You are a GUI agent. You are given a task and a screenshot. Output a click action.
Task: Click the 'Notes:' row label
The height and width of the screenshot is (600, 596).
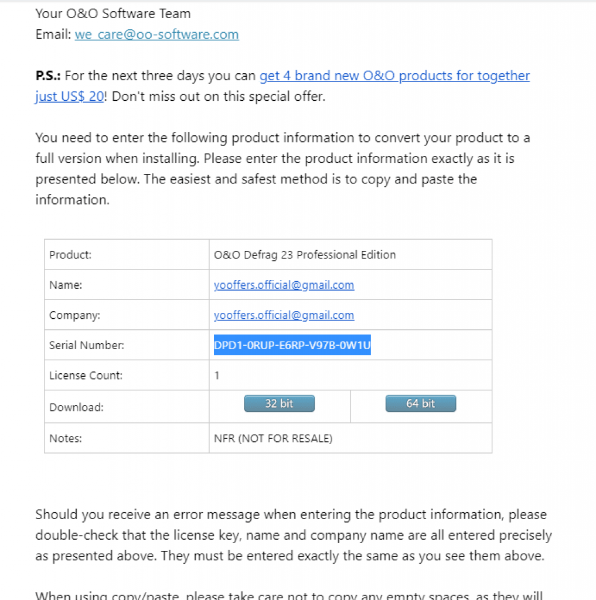[66, 438]
